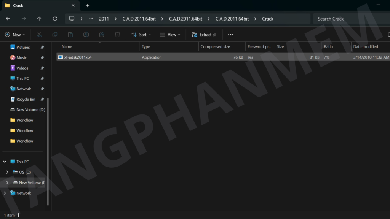390x219 pixels.
Task: Click the Paste clipboard icon
Action: pos(70,35)
